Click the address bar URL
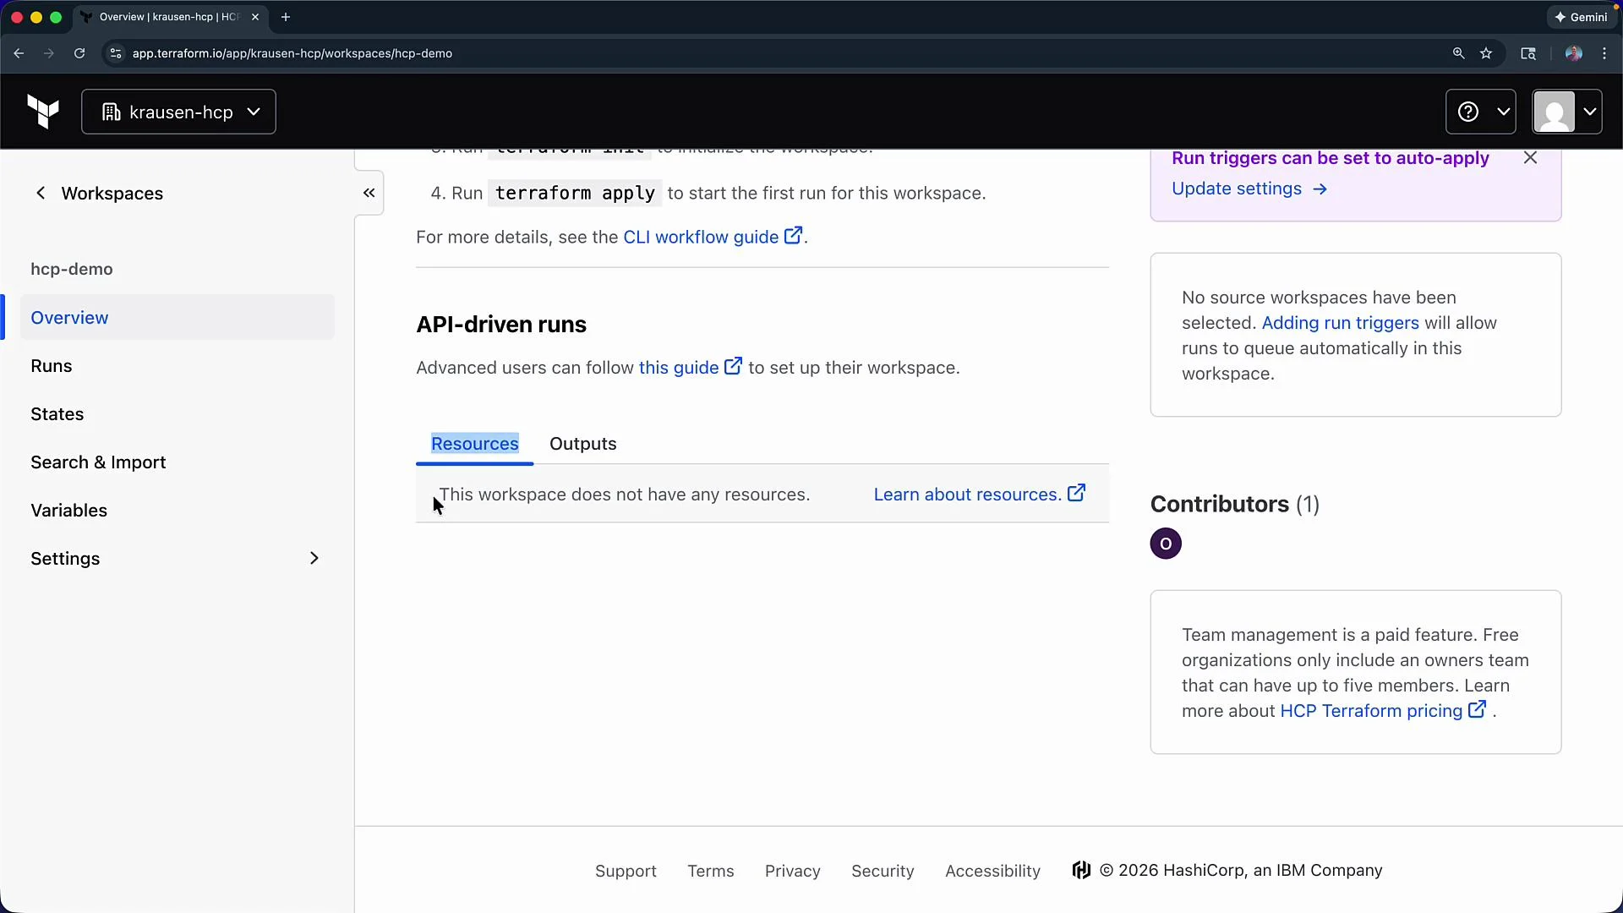 coord(292,53)
